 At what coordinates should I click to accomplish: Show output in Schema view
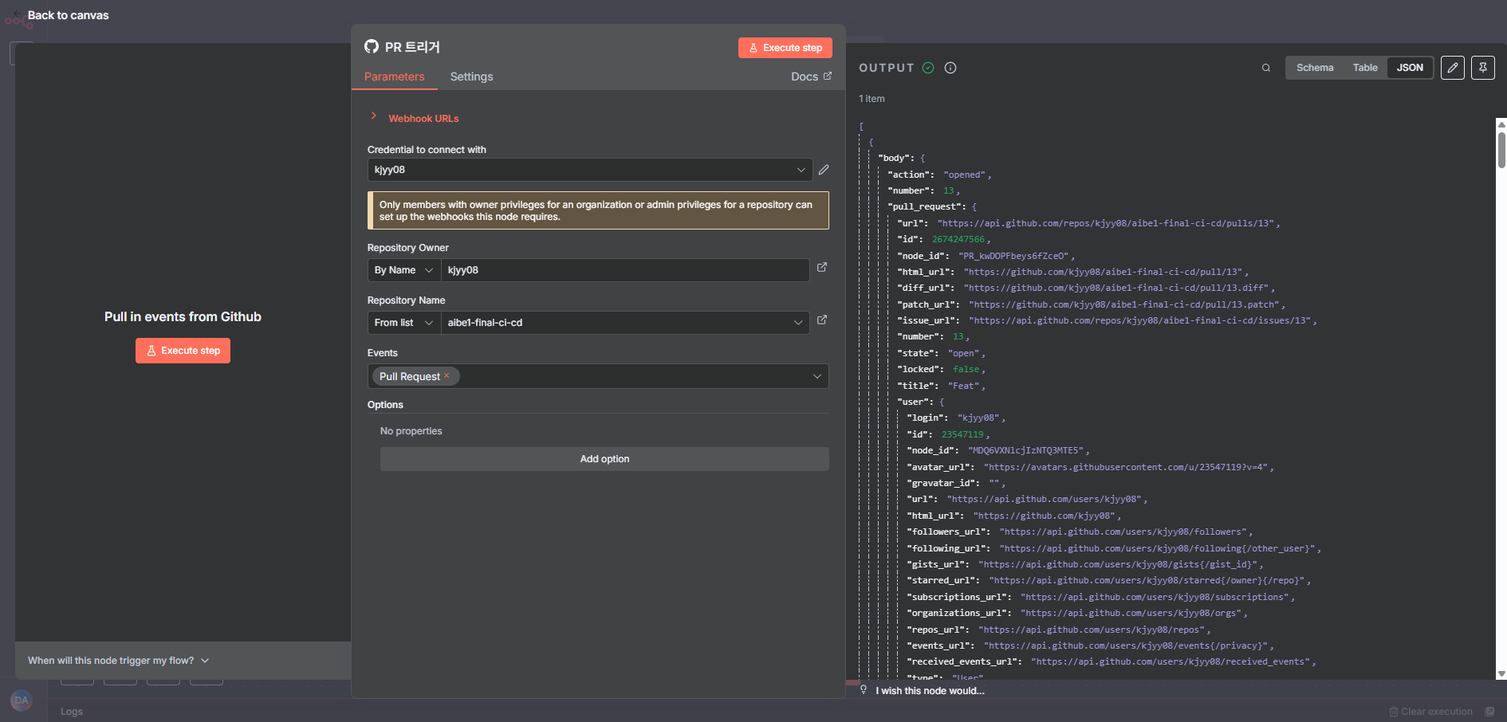tap(1315, 68)
